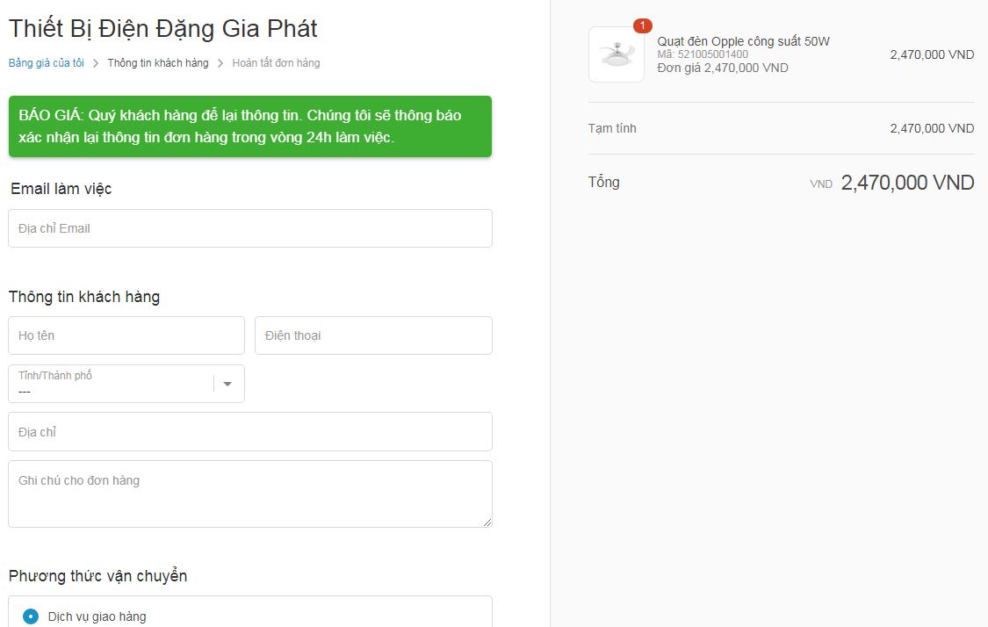
Task: Select the Dịch vụ giao hàng radio button
Action: [30, 616]
